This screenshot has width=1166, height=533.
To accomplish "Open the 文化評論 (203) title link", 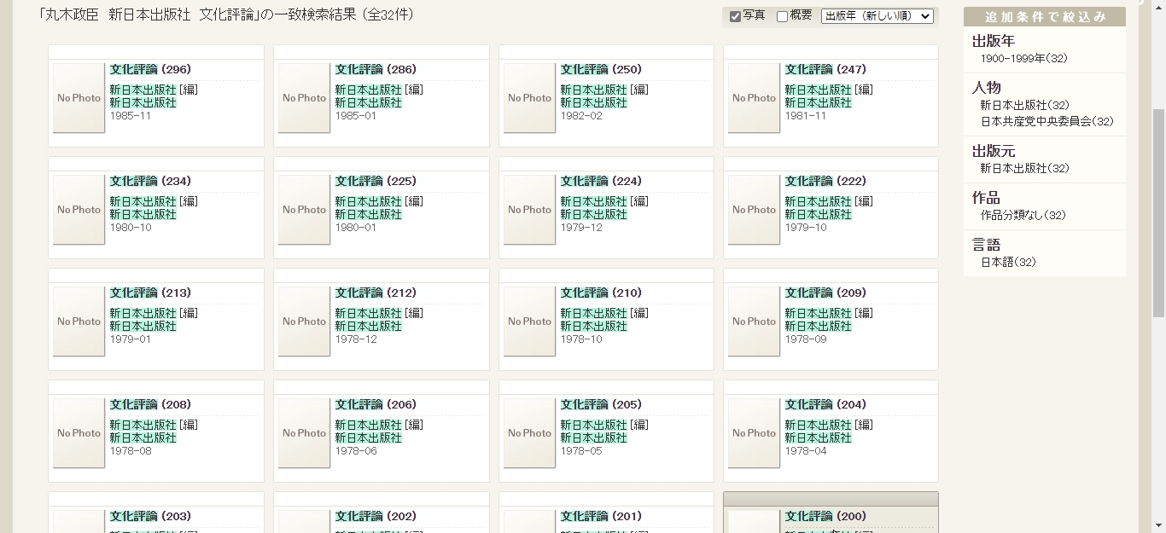I will tap(150, 517).
